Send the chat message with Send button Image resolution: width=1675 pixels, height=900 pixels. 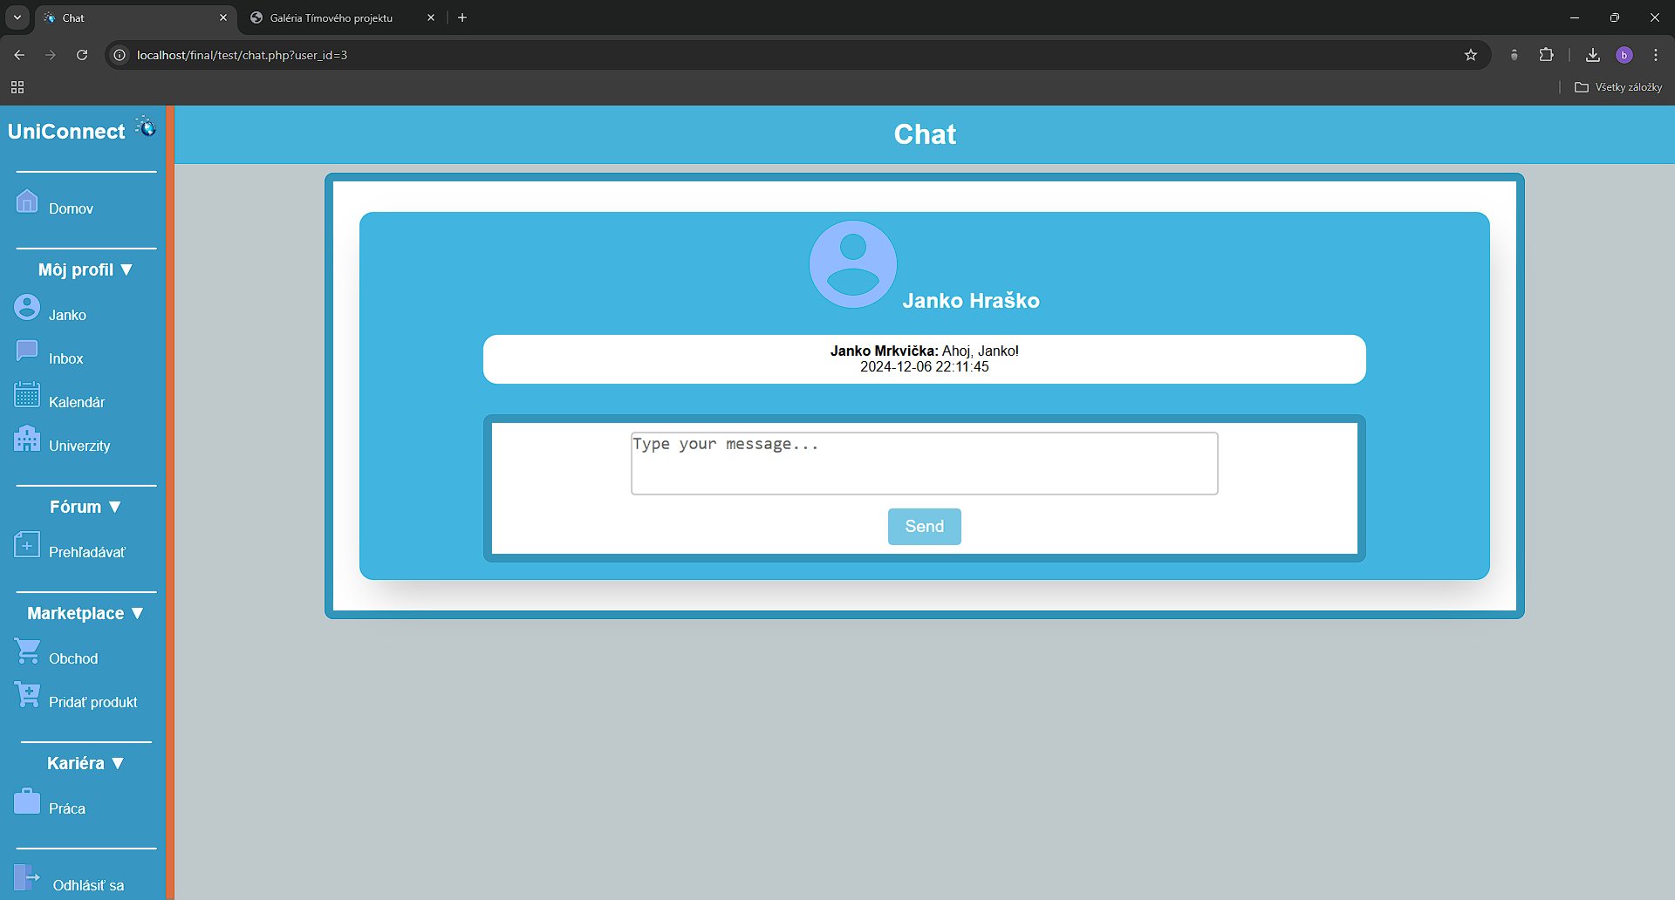pos(925,527)
